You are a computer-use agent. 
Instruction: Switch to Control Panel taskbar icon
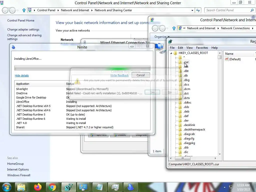(83, 187)
